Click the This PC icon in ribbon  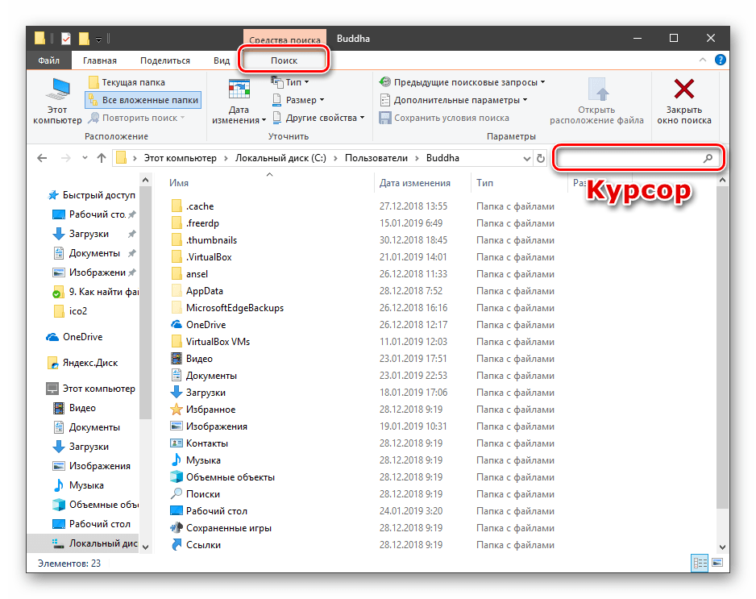click(57, 89)
